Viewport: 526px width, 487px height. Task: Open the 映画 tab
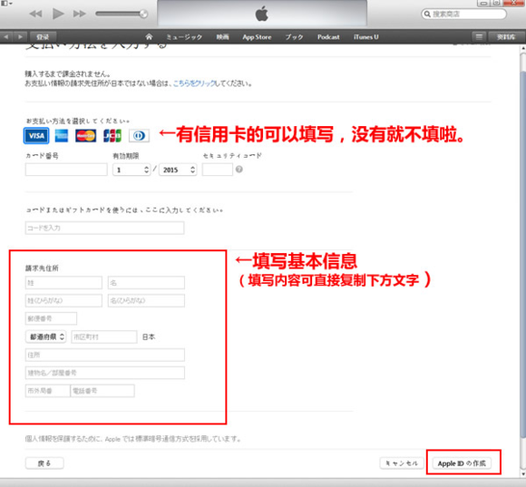pyautogui.click(x=222, y=37)
